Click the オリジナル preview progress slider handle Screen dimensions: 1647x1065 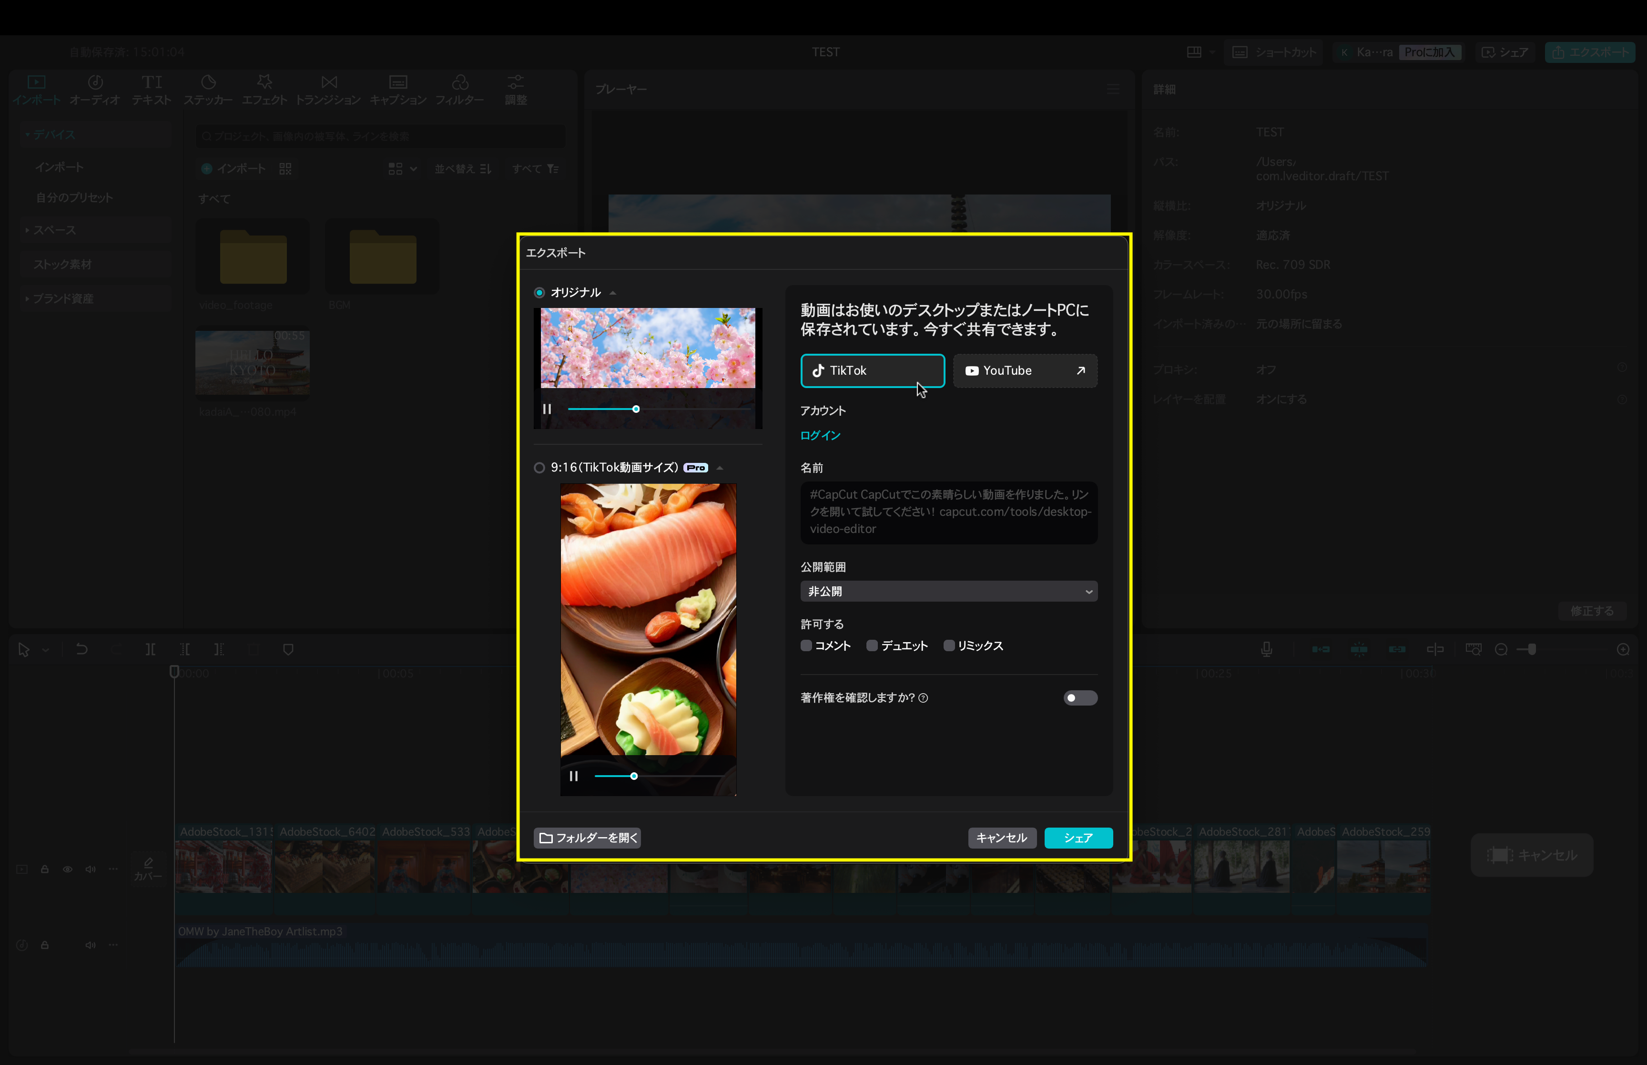click(x=636, y=409)
